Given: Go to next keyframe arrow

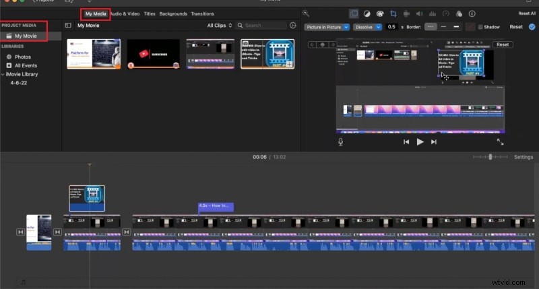Looking at the screenshot, I should 332,44.
